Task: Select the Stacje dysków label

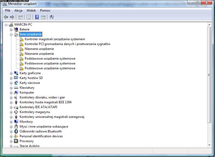Action: coord(30,146)
